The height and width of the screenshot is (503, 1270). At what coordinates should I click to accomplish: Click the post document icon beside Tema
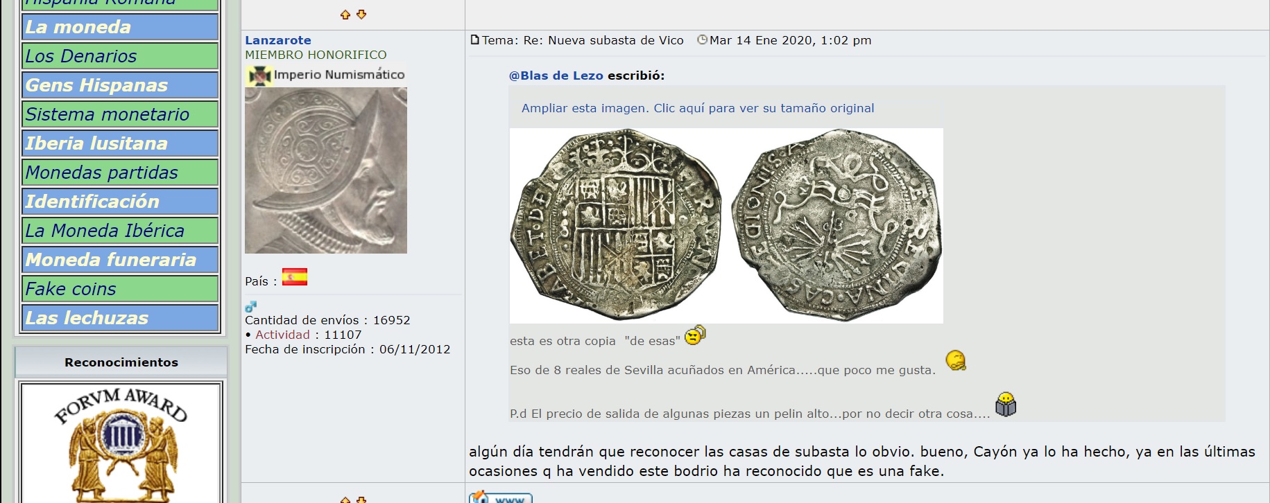[x=474, y=40]
